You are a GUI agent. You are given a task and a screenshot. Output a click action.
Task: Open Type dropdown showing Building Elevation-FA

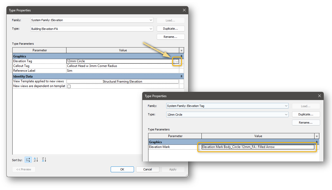(92, 29)
